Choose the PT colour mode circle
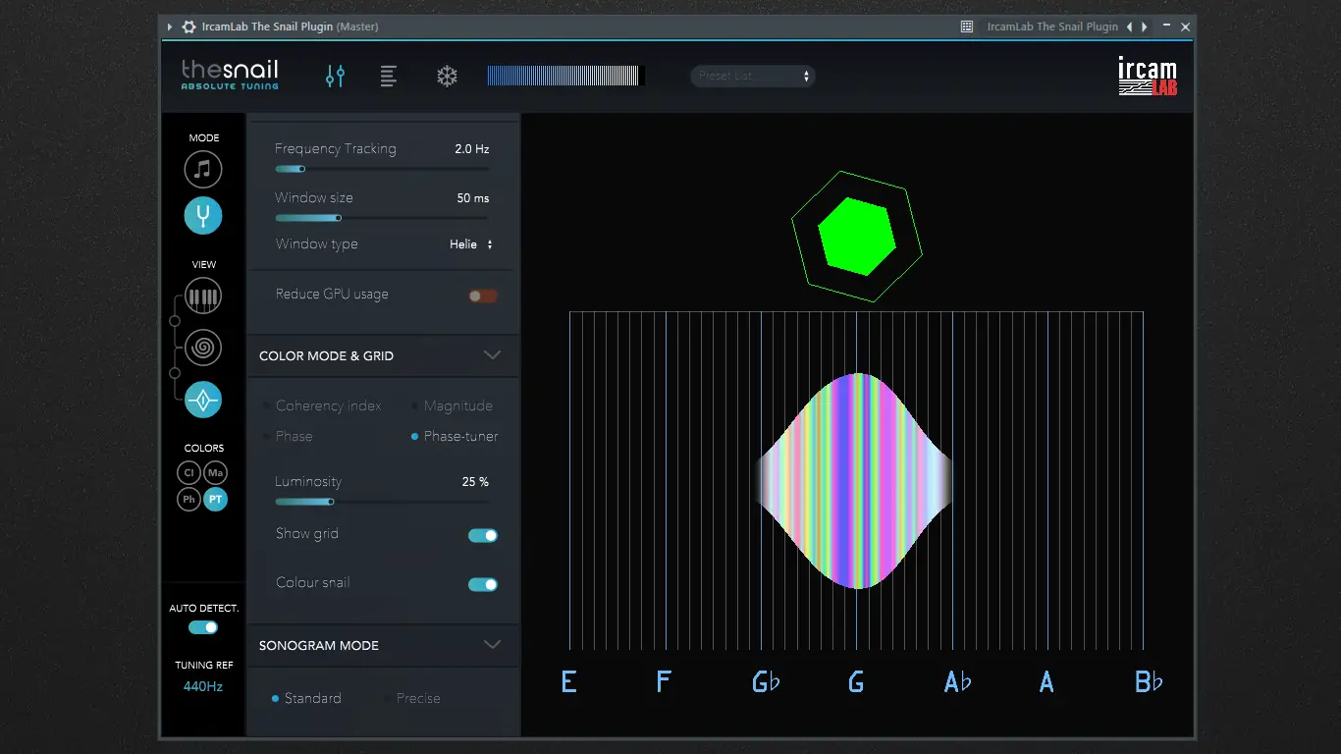The height and width of the screenshot is (754, 1341). [216, 500]
